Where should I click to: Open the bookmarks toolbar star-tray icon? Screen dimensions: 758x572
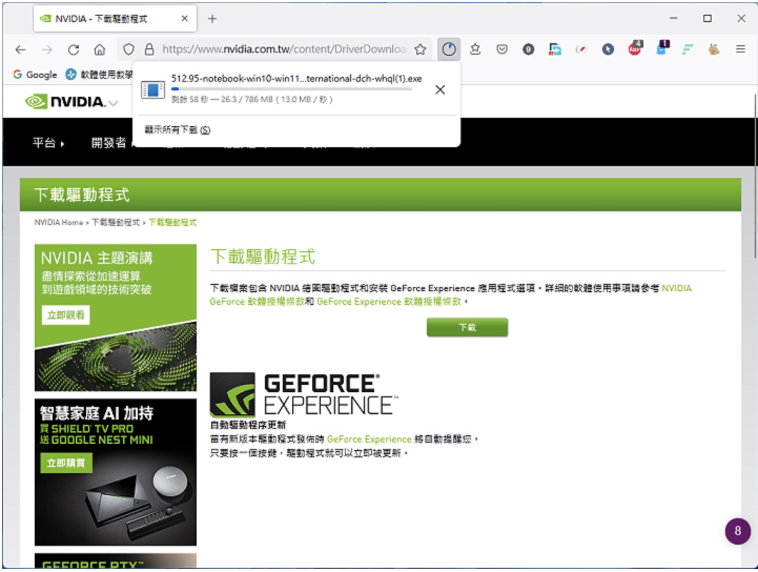pyautogui.click(x=475, y=49)
